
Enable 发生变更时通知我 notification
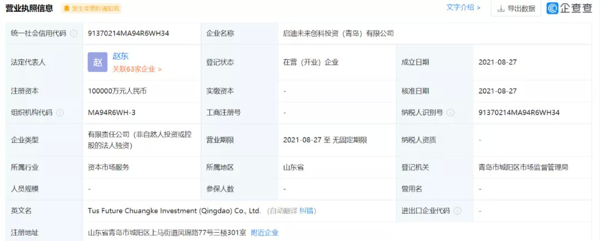92,8
